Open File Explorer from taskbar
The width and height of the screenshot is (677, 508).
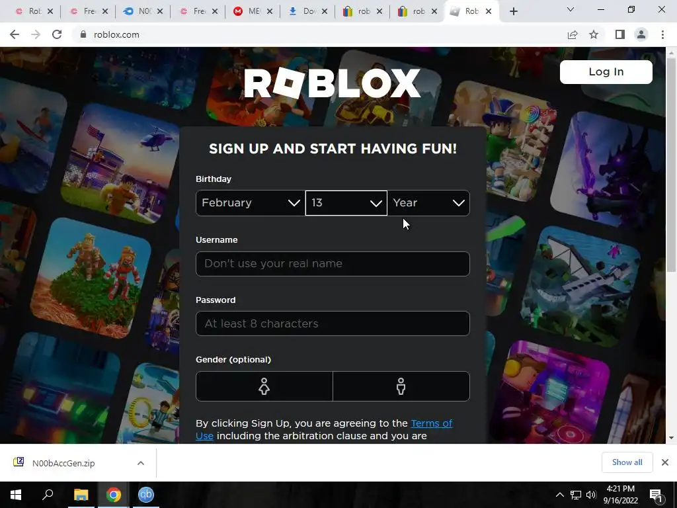81,495
